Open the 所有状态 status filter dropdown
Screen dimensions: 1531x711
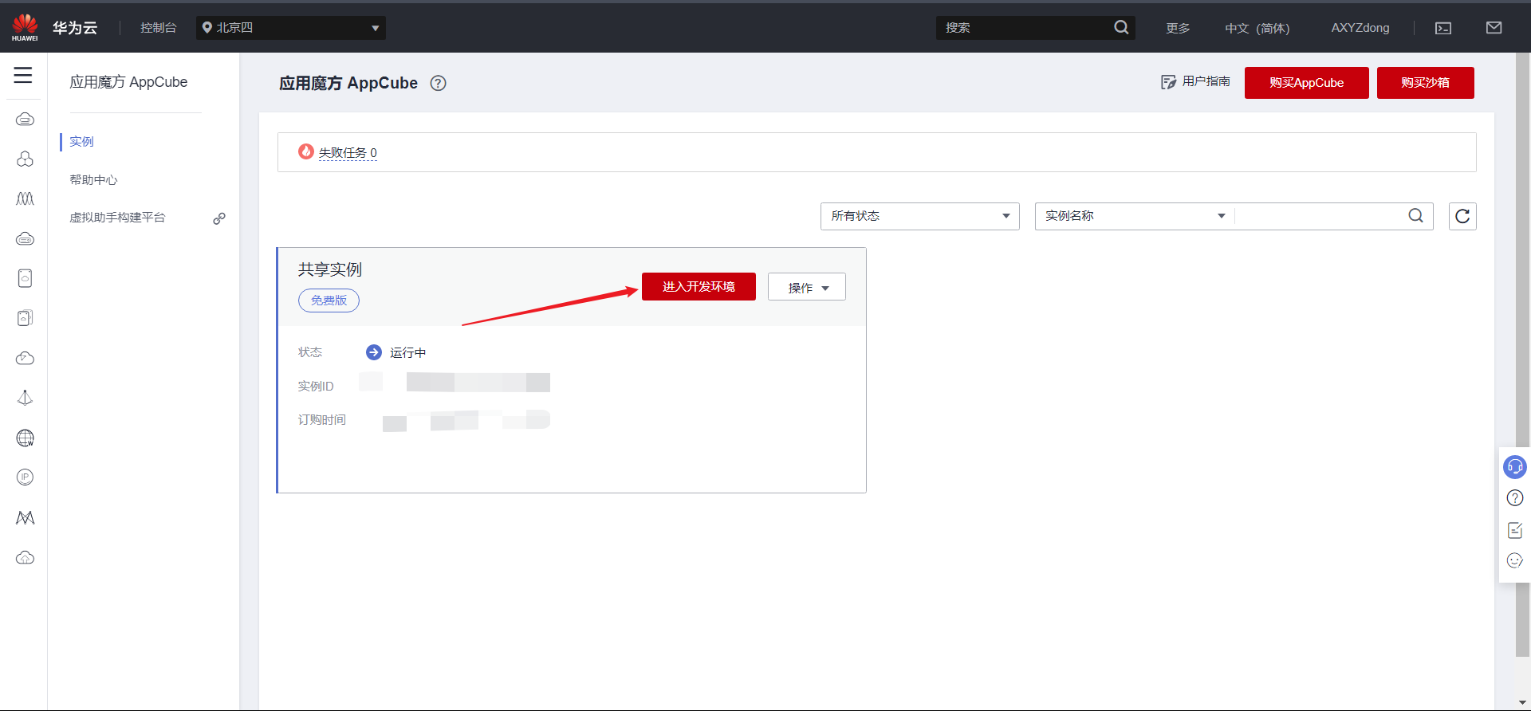[920, 216]
